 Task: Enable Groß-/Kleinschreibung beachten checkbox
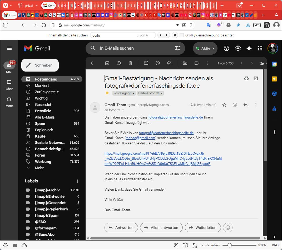click(182, 35)
